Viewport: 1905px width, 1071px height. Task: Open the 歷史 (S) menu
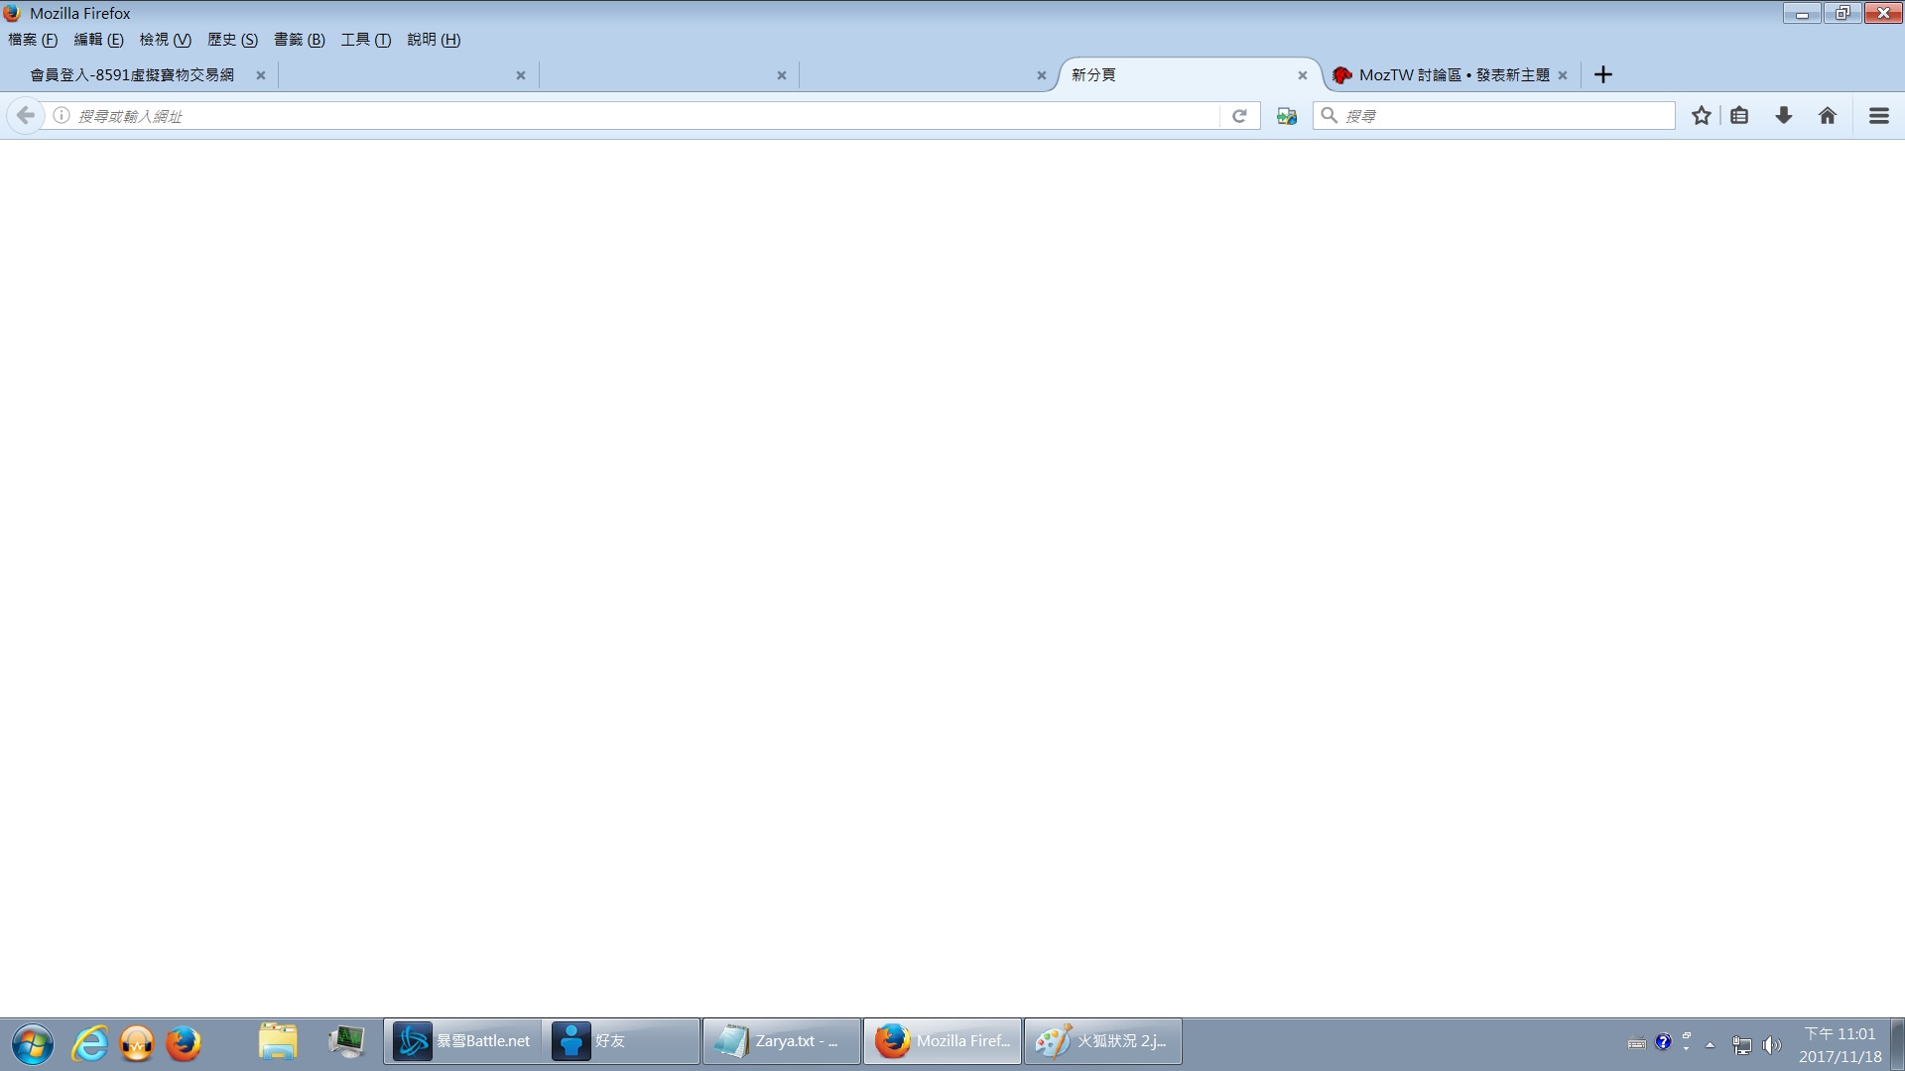click(232, 40)
